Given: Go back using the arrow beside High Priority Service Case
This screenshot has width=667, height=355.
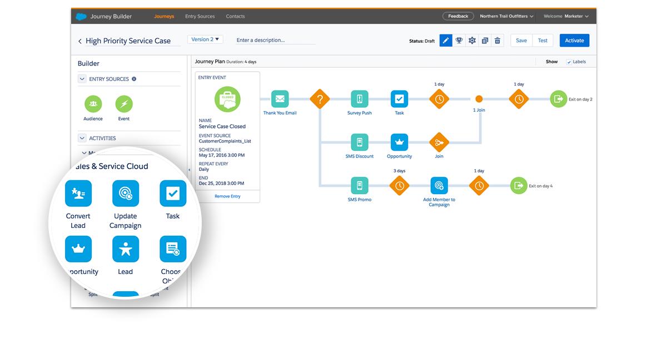Looking at the screenshot, I should point(80,41).
